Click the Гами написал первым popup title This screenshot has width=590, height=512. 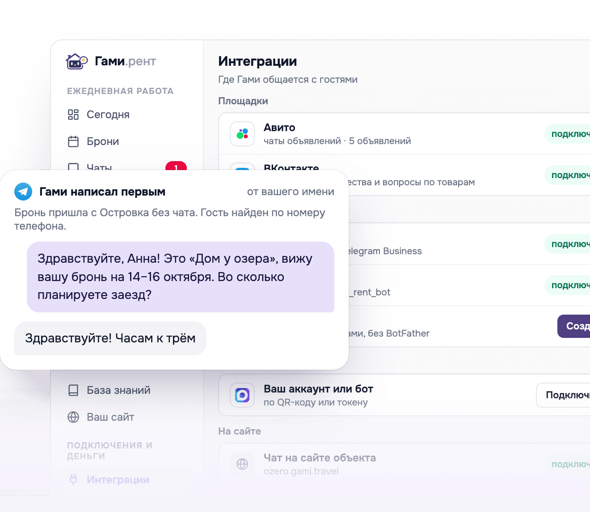pos(102,192)
